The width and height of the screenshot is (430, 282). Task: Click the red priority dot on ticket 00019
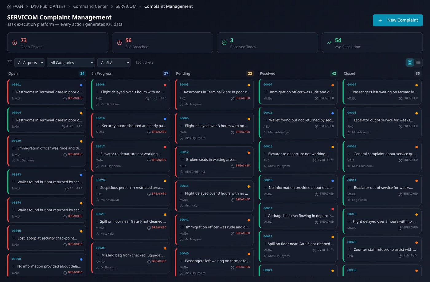coord(333,209)
